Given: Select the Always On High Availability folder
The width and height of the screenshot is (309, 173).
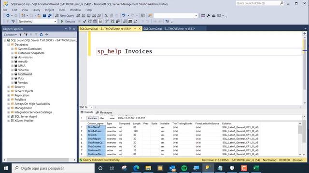Looking at the screenshot, I should [x=32, y=104].
